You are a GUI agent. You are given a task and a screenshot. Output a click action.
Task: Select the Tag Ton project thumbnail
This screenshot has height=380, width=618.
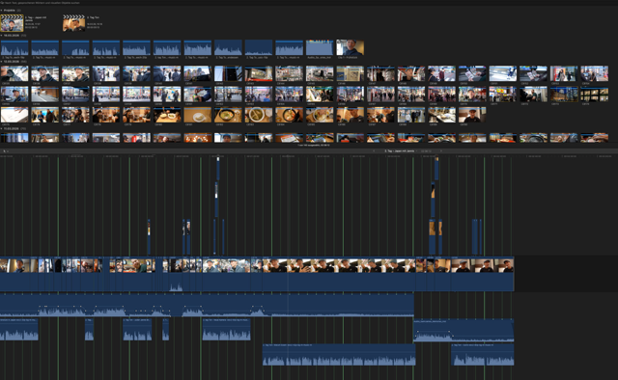point(73,23)
